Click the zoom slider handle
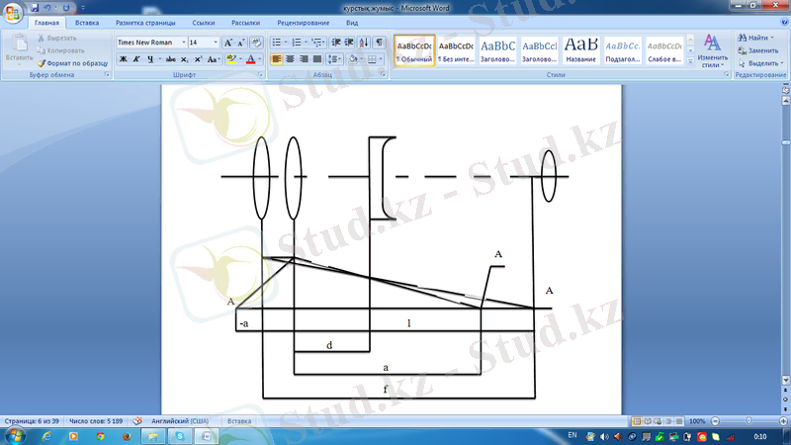This screenshot has height=445, width=791. point(748,421)
